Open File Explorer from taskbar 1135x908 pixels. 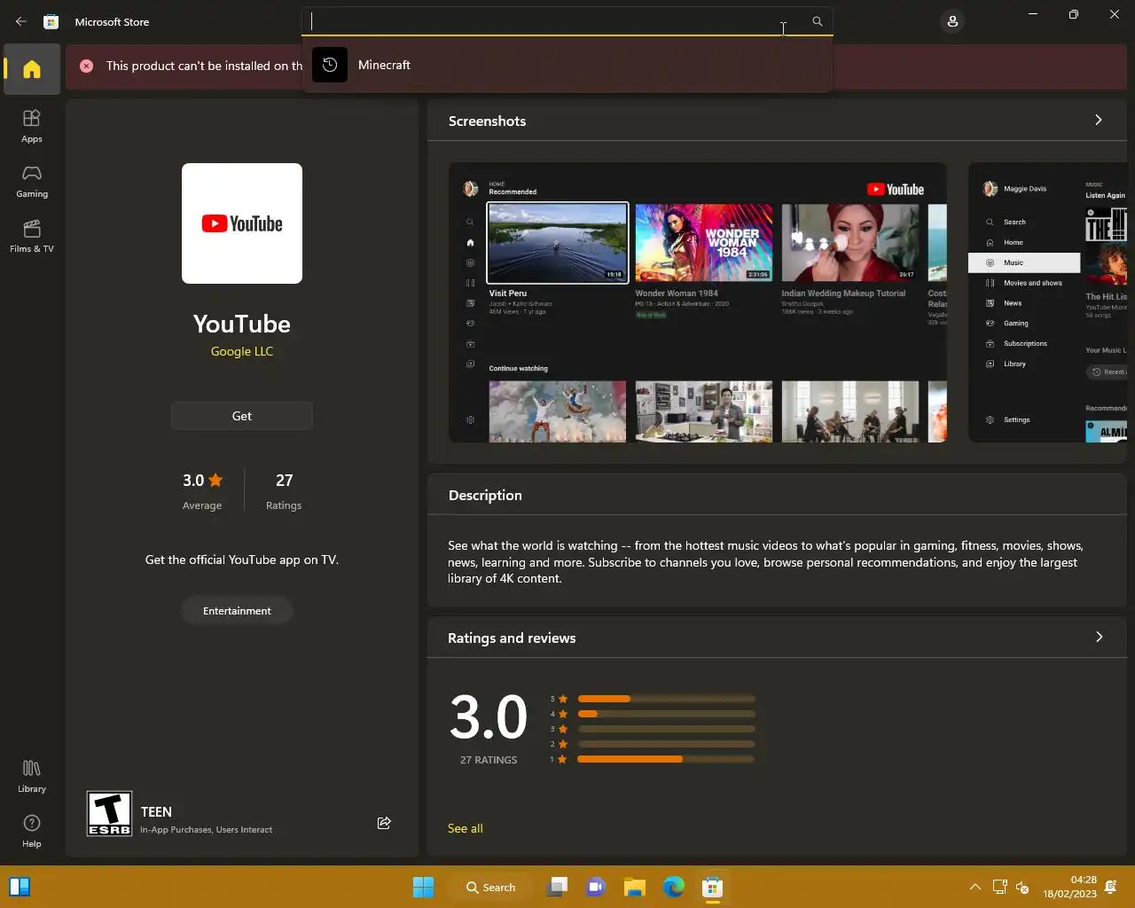tap(635, 887)
